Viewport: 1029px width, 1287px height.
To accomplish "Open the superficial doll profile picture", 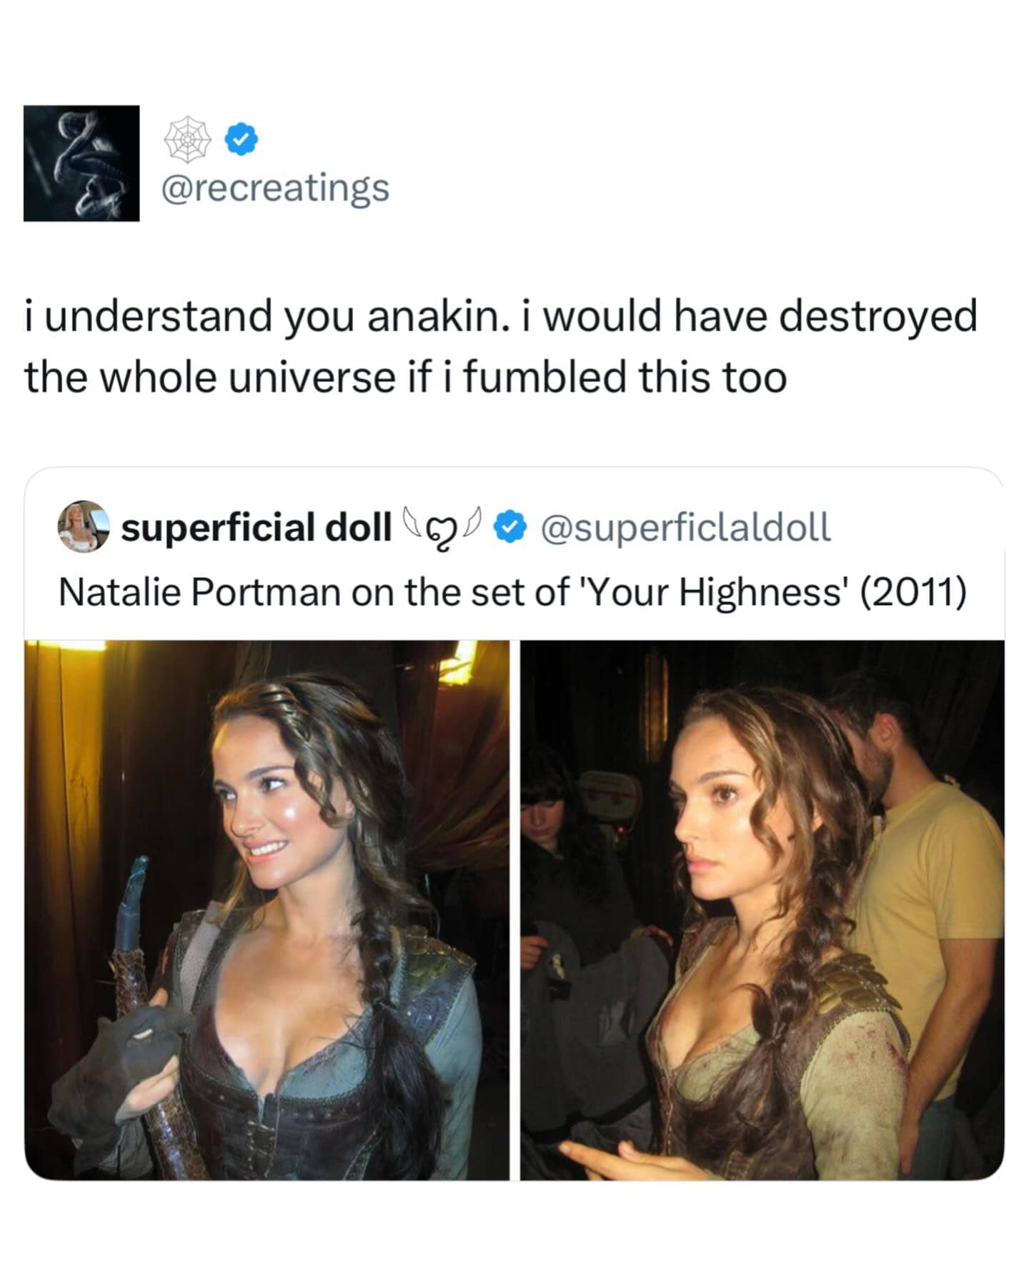I will pos(83,527).
